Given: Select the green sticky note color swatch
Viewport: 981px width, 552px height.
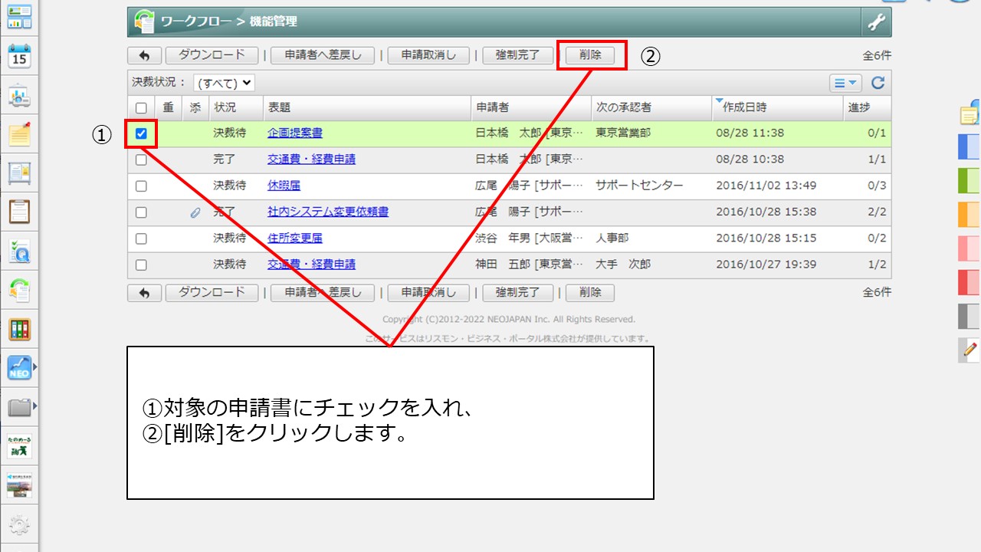Looking at the screenshot, I should pos(969,180).
